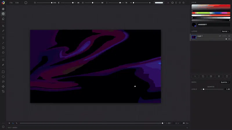Click the black-to-white lightness slider

211,18
